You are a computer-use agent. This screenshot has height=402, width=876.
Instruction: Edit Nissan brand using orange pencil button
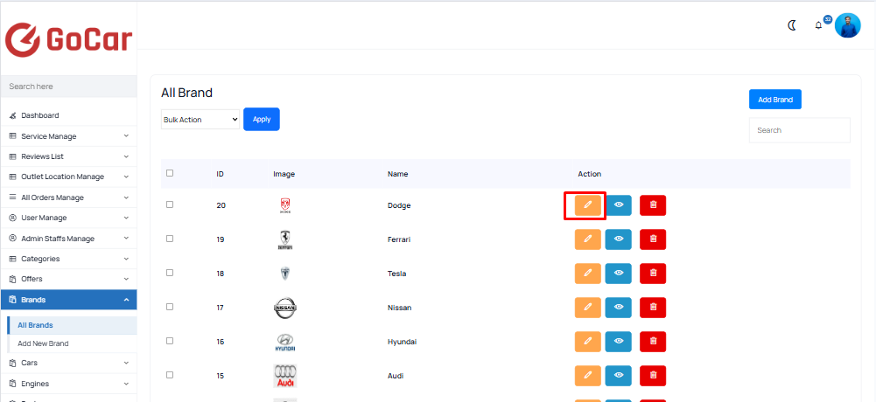(x=588, y=308)
